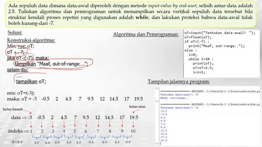Select the "Maaf, out-of-range...." pseudocode line
This screenshot has width=262, height=147.
click(x=51, y=64)
